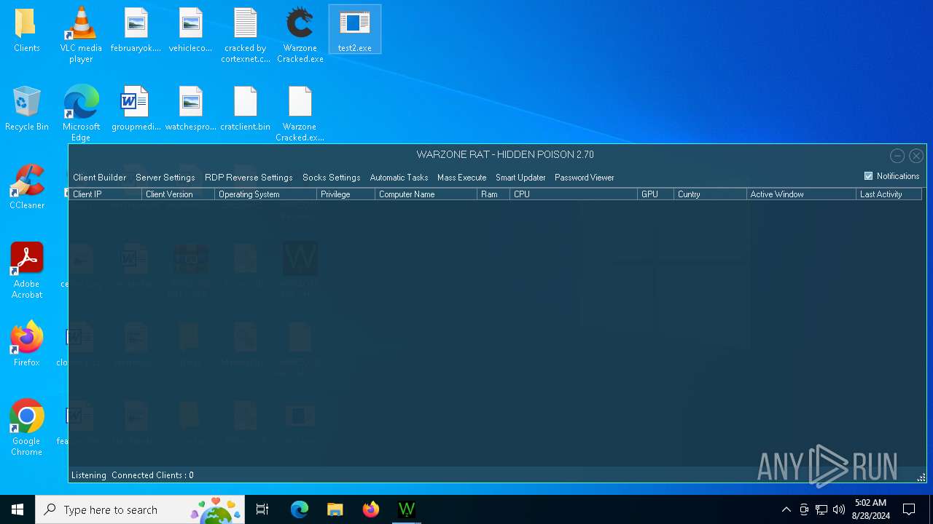Select VLC media player desktop icon
933x524 pixels.
(x=81, y=34)
